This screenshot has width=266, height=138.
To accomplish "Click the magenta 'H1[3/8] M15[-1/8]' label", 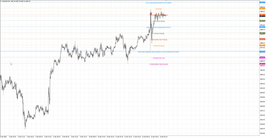I will [159, 58].
